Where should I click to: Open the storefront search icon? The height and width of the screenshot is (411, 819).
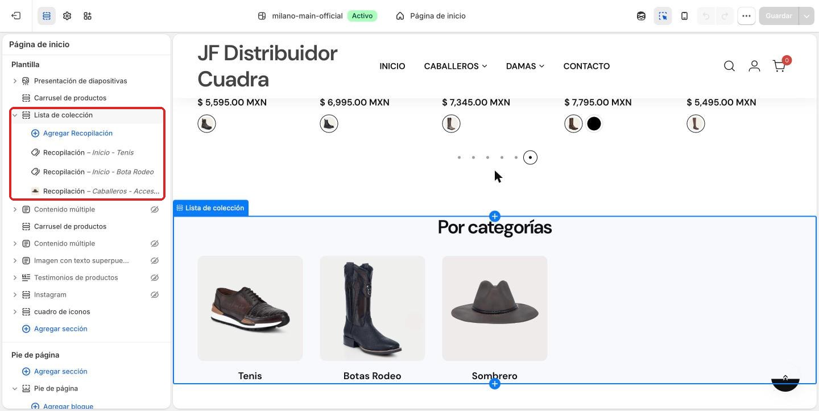(x=729, y=66)
